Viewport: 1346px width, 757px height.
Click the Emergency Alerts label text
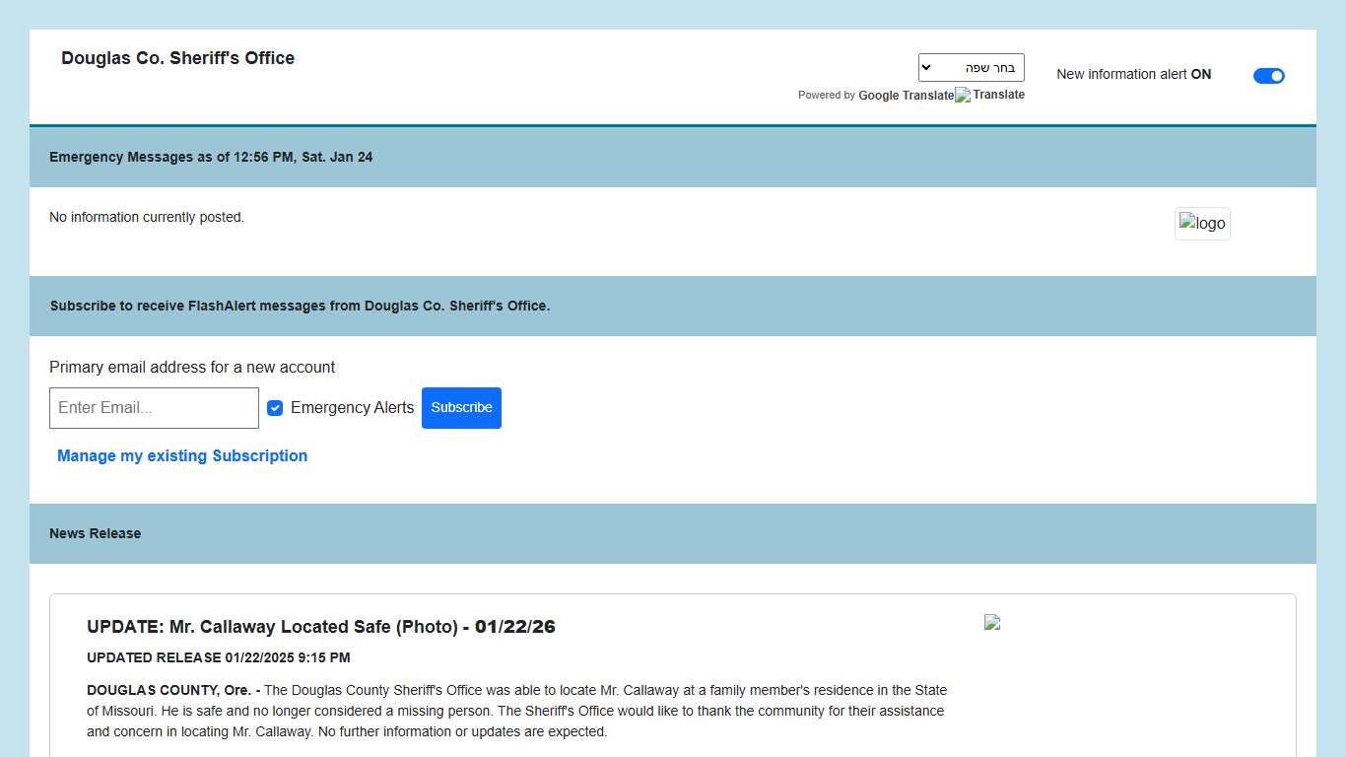(x=352, y=408)
